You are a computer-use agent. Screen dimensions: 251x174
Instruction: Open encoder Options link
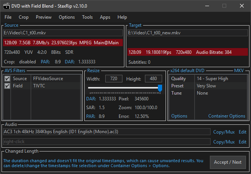(x=179, y=116)
